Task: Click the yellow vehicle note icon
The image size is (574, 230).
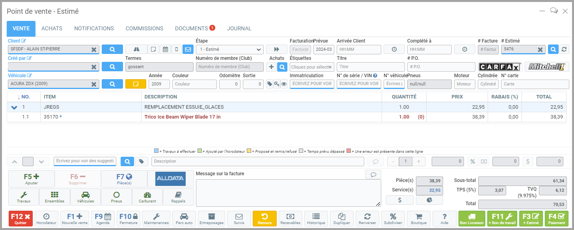Action: click(136, 84)
